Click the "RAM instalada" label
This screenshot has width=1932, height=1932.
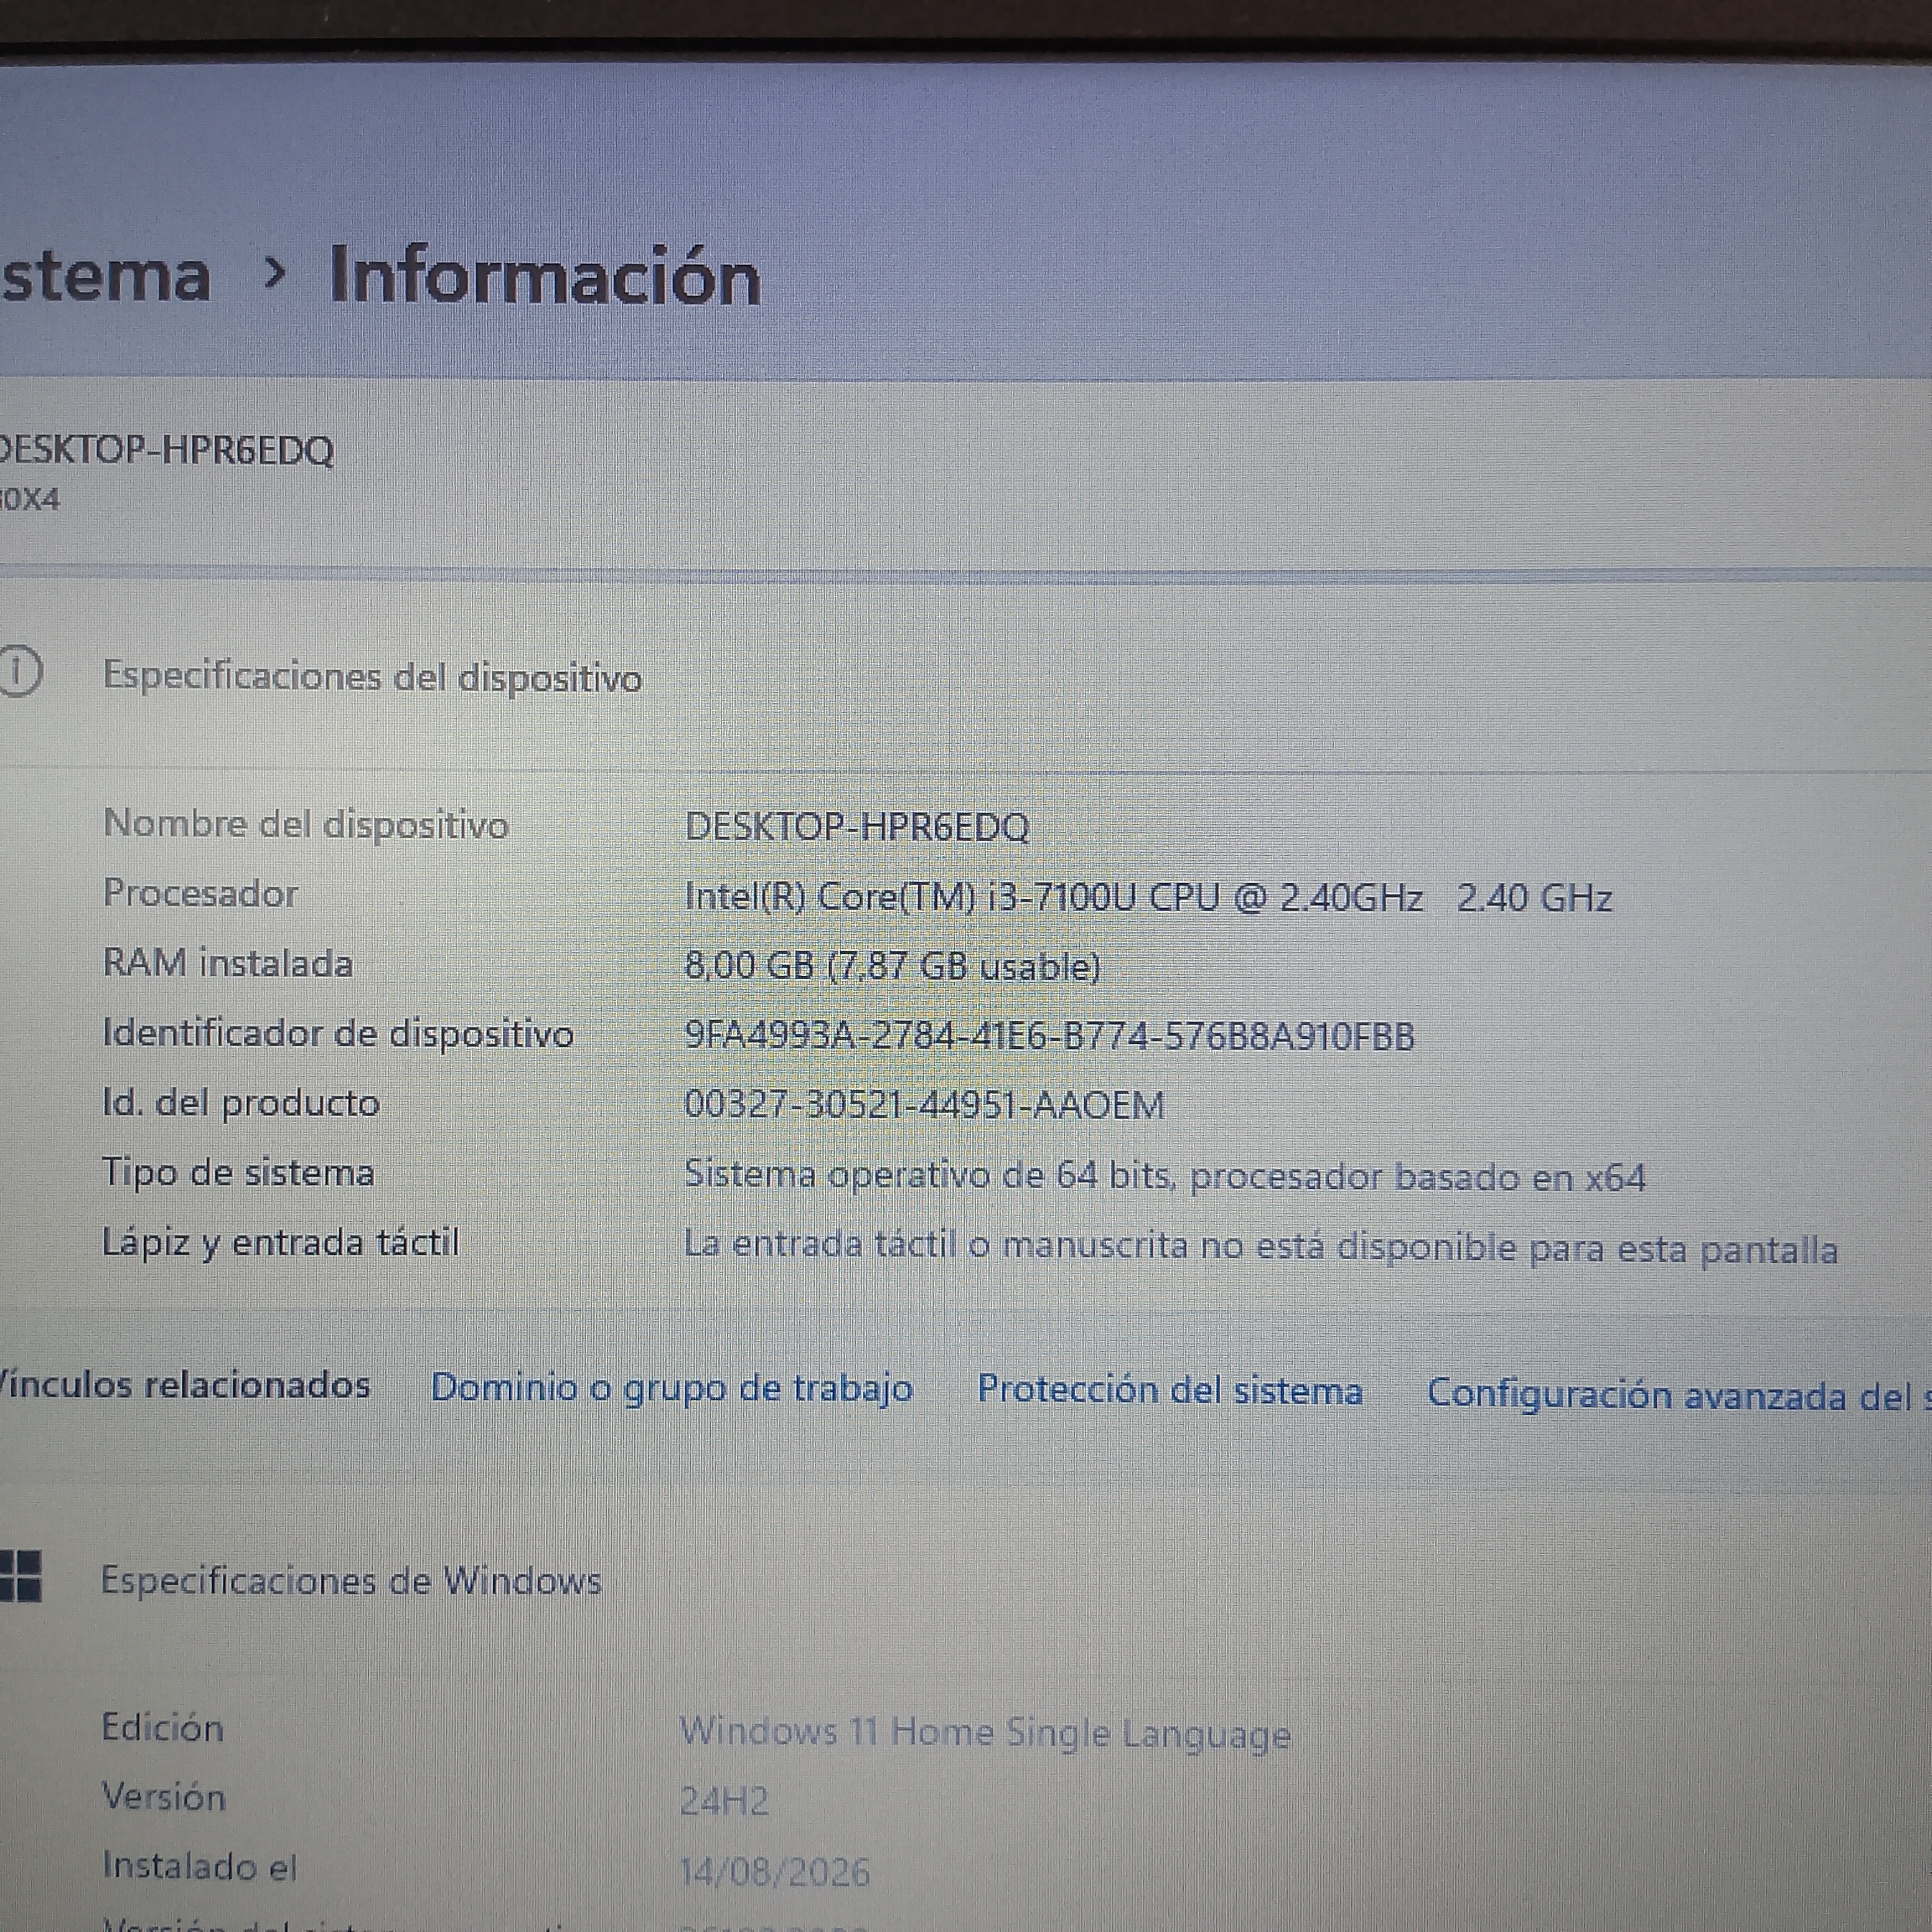pyautogui.click(x=228, y=963)
